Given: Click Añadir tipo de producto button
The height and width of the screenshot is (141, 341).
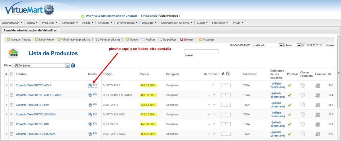Looking at the screenshot, I should pos(74,39).
